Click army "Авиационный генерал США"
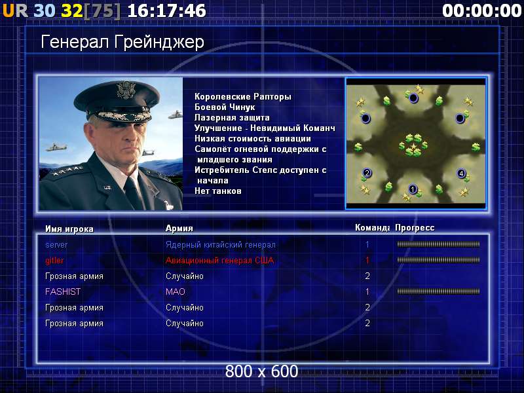The width and height of the screenshot is (524, 393). (219, 260)
